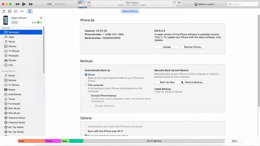Screen dimensions: 260x146
Task: Open the Nathan Lovell account menu
Action: click(x=205, y=4)
